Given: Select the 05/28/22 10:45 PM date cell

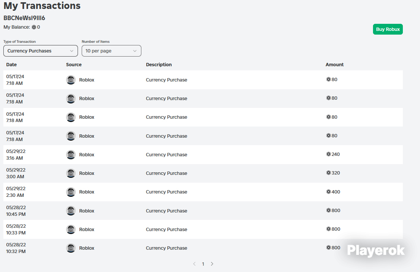Looking at the screenshot, I should (x=16, y=211).
